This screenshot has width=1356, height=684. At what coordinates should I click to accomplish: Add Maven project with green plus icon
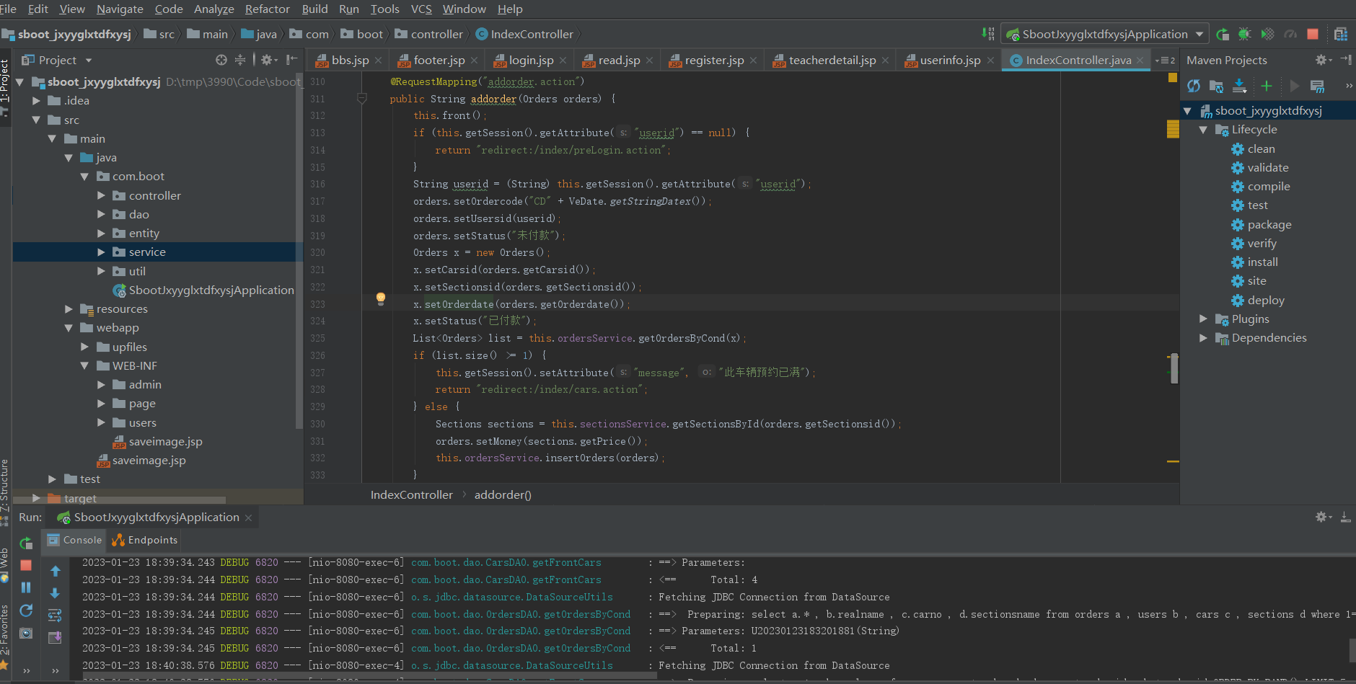(1266, 86)
